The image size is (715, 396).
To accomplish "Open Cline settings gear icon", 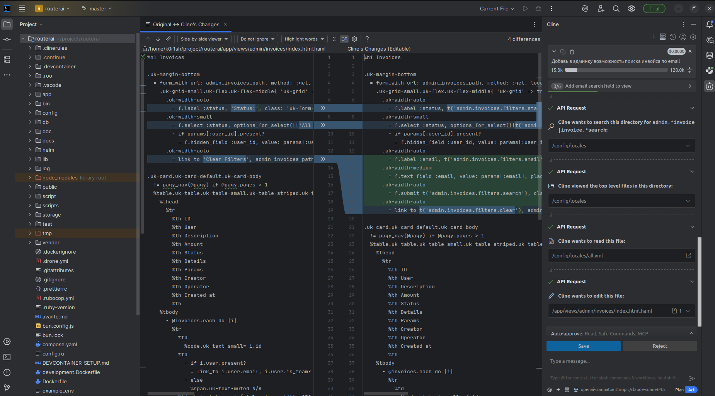I will (x=693, y=37).
